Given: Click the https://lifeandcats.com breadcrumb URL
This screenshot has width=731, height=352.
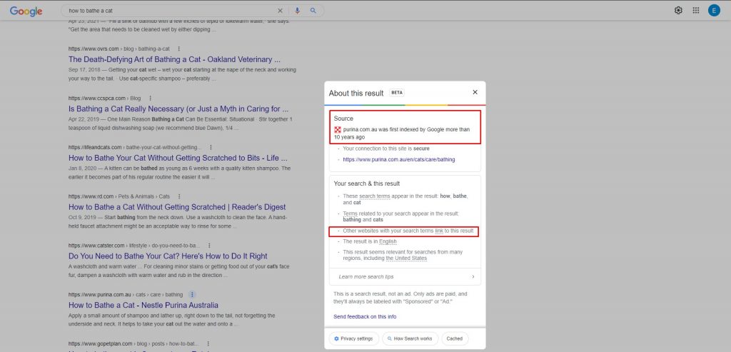Looking at the screenshot, I should 135,147.
